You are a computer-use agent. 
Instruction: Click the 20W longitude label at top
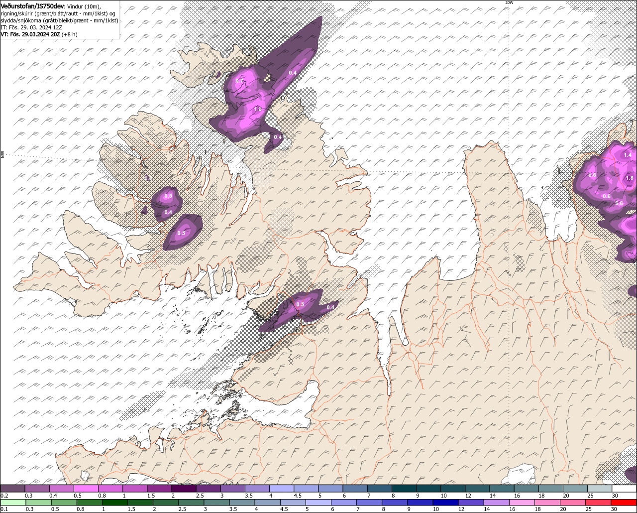pos(509,2)
